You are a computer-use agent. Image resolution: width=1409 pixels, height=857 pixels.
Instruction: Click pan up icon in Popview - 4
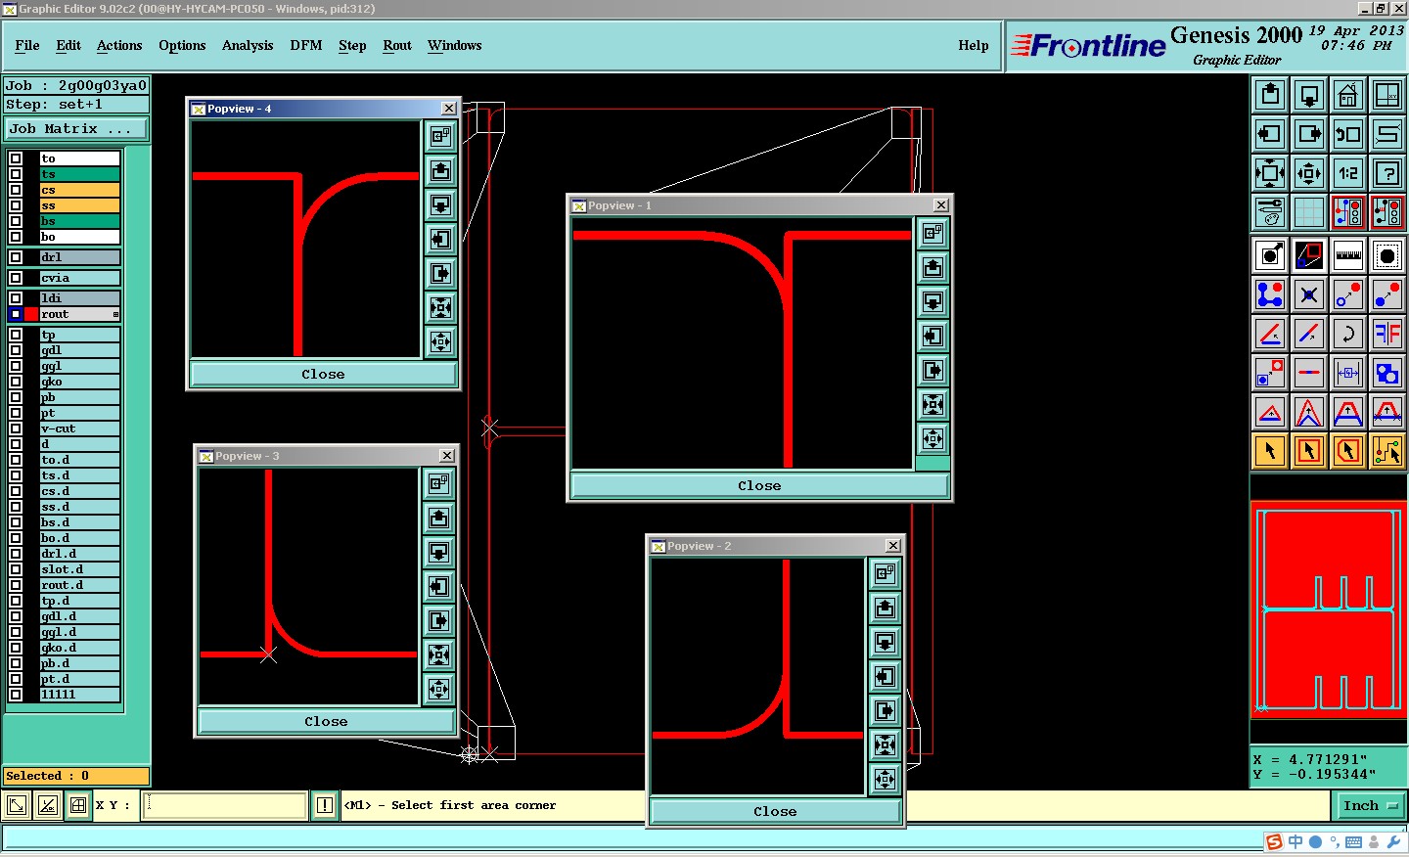(x=441, y=171)
